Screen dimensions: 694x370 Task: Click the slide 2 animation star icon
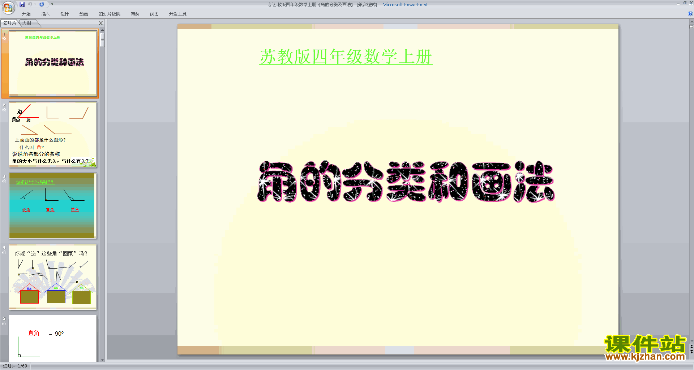coord(4,110)
